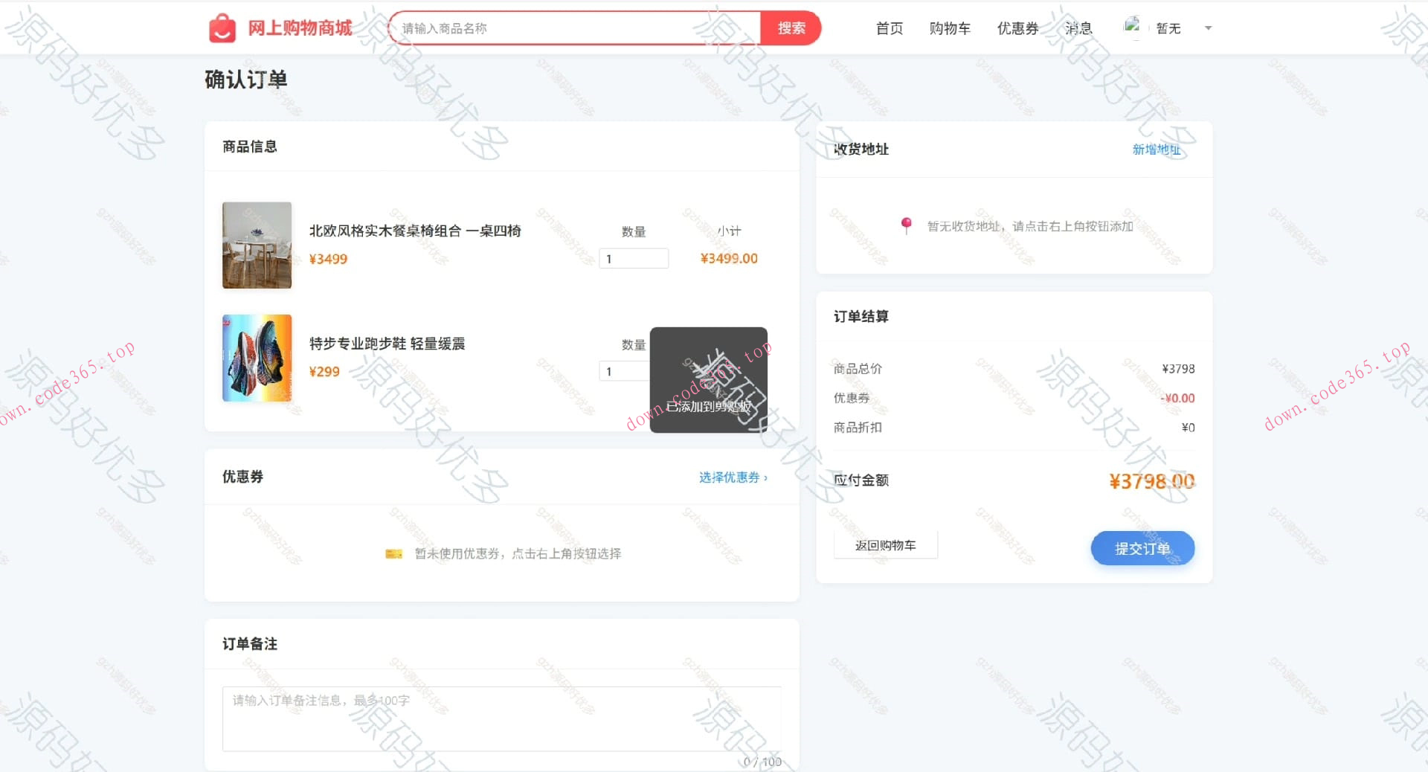Open the 消息 nav item
The image size is (1428, 772).
(1078, 28)
